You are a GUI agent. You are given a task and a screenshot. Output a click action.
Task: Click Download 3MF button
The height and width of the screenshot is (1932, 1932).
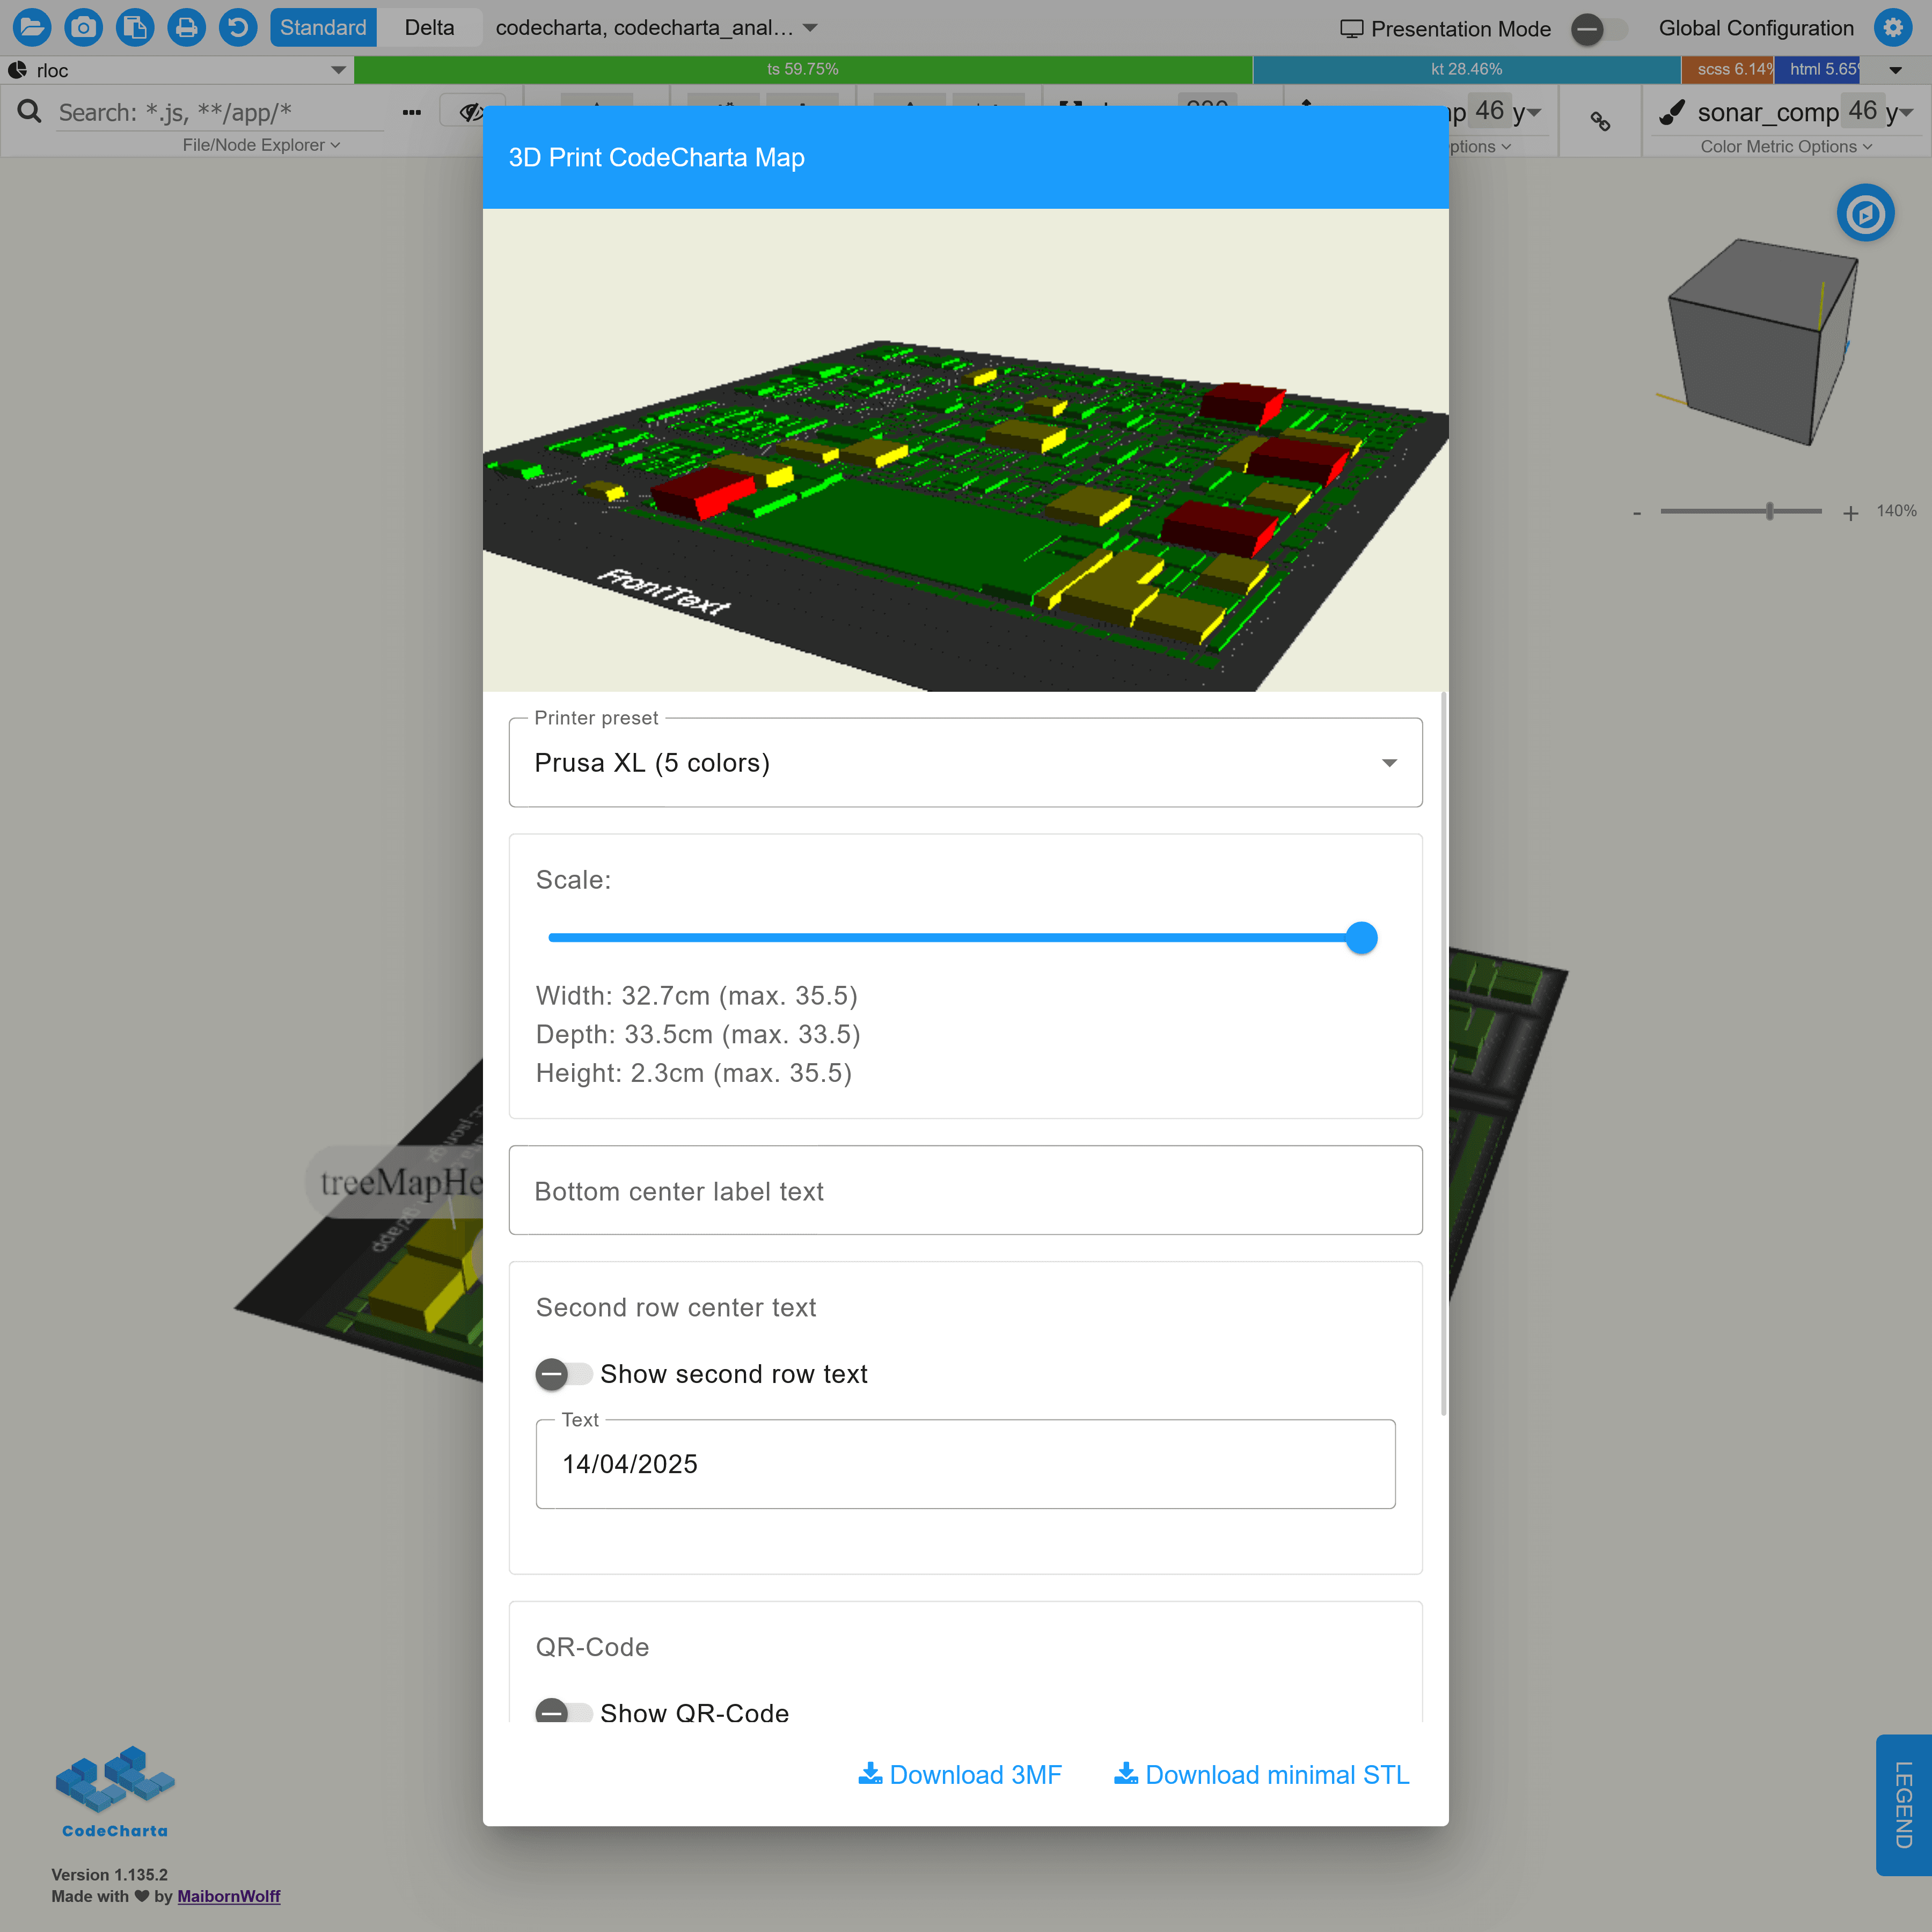click(960, 1774)
